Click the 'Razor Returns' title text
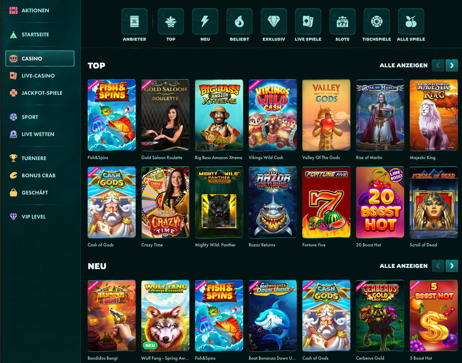This screenshot has width=462, height=363. 262,245
